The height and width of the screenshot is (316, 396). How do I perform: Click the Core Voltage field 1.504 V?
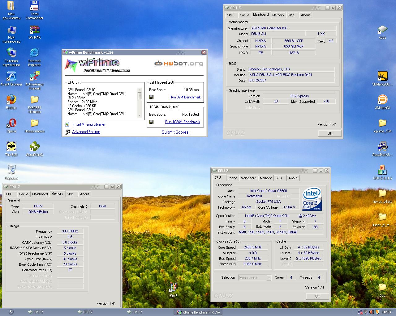pos(289,207)
